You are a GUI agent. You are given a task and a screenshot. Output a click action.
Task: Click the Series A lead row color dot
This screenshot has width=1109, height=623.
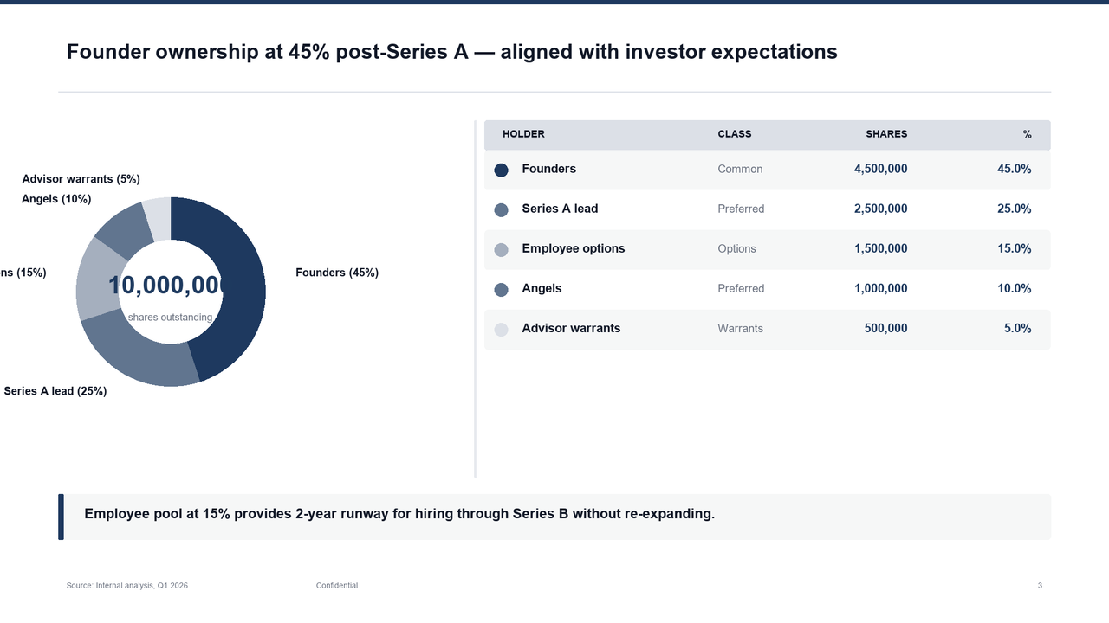(501, 209)
